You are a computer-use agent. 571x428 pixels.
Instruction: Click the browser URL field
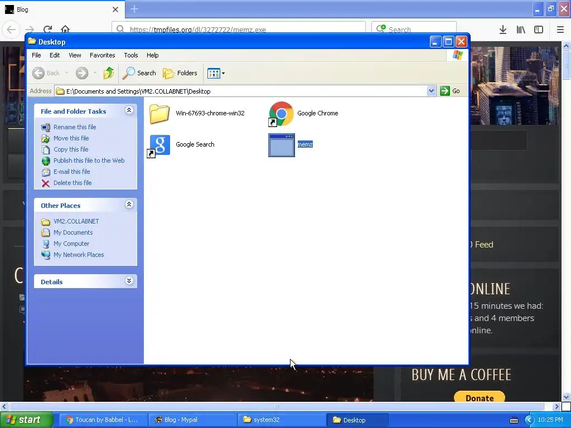coord(239,30)
